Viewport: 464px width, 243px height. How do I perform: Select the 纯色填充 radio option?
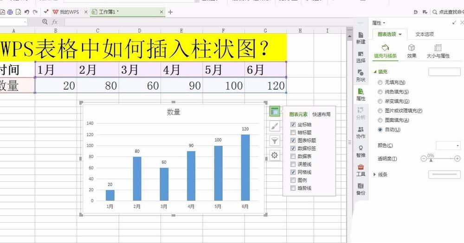[x=380, y=92]
